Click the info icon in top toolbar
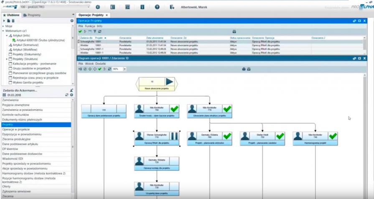374x199 pixels. (x=142, y=7)
